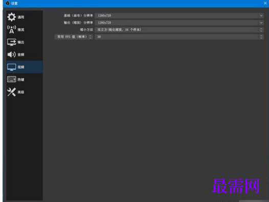
Task: Open the Hotkeys (热键) keyboard icon
Action: pyautogui.click(x=11, y=79)
